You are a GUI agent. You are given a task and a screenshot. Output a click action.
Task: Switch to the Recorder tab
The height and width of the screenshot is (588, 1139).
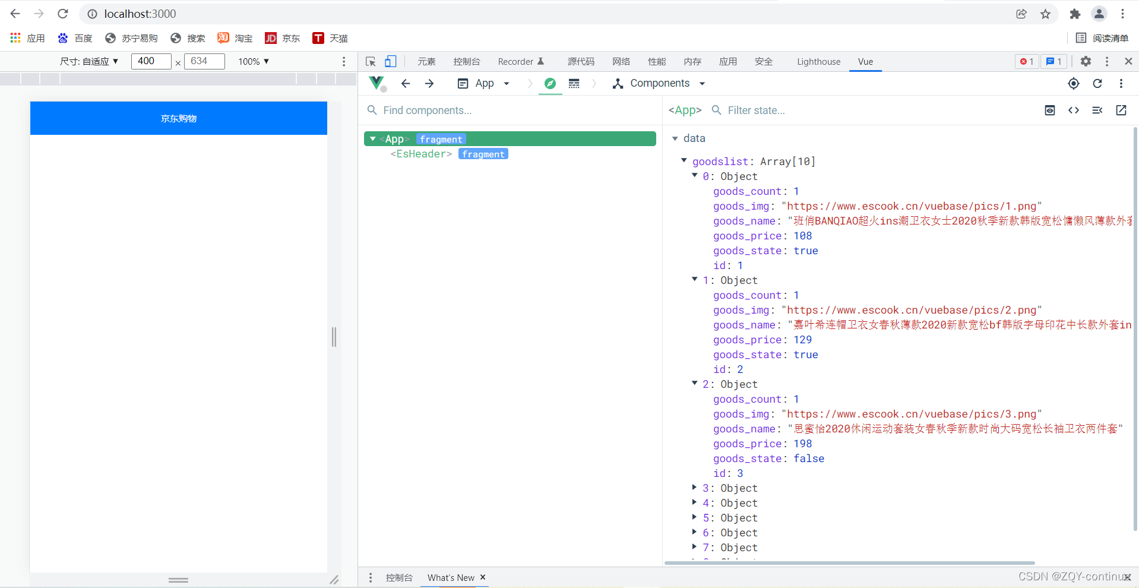coord(521,61)
